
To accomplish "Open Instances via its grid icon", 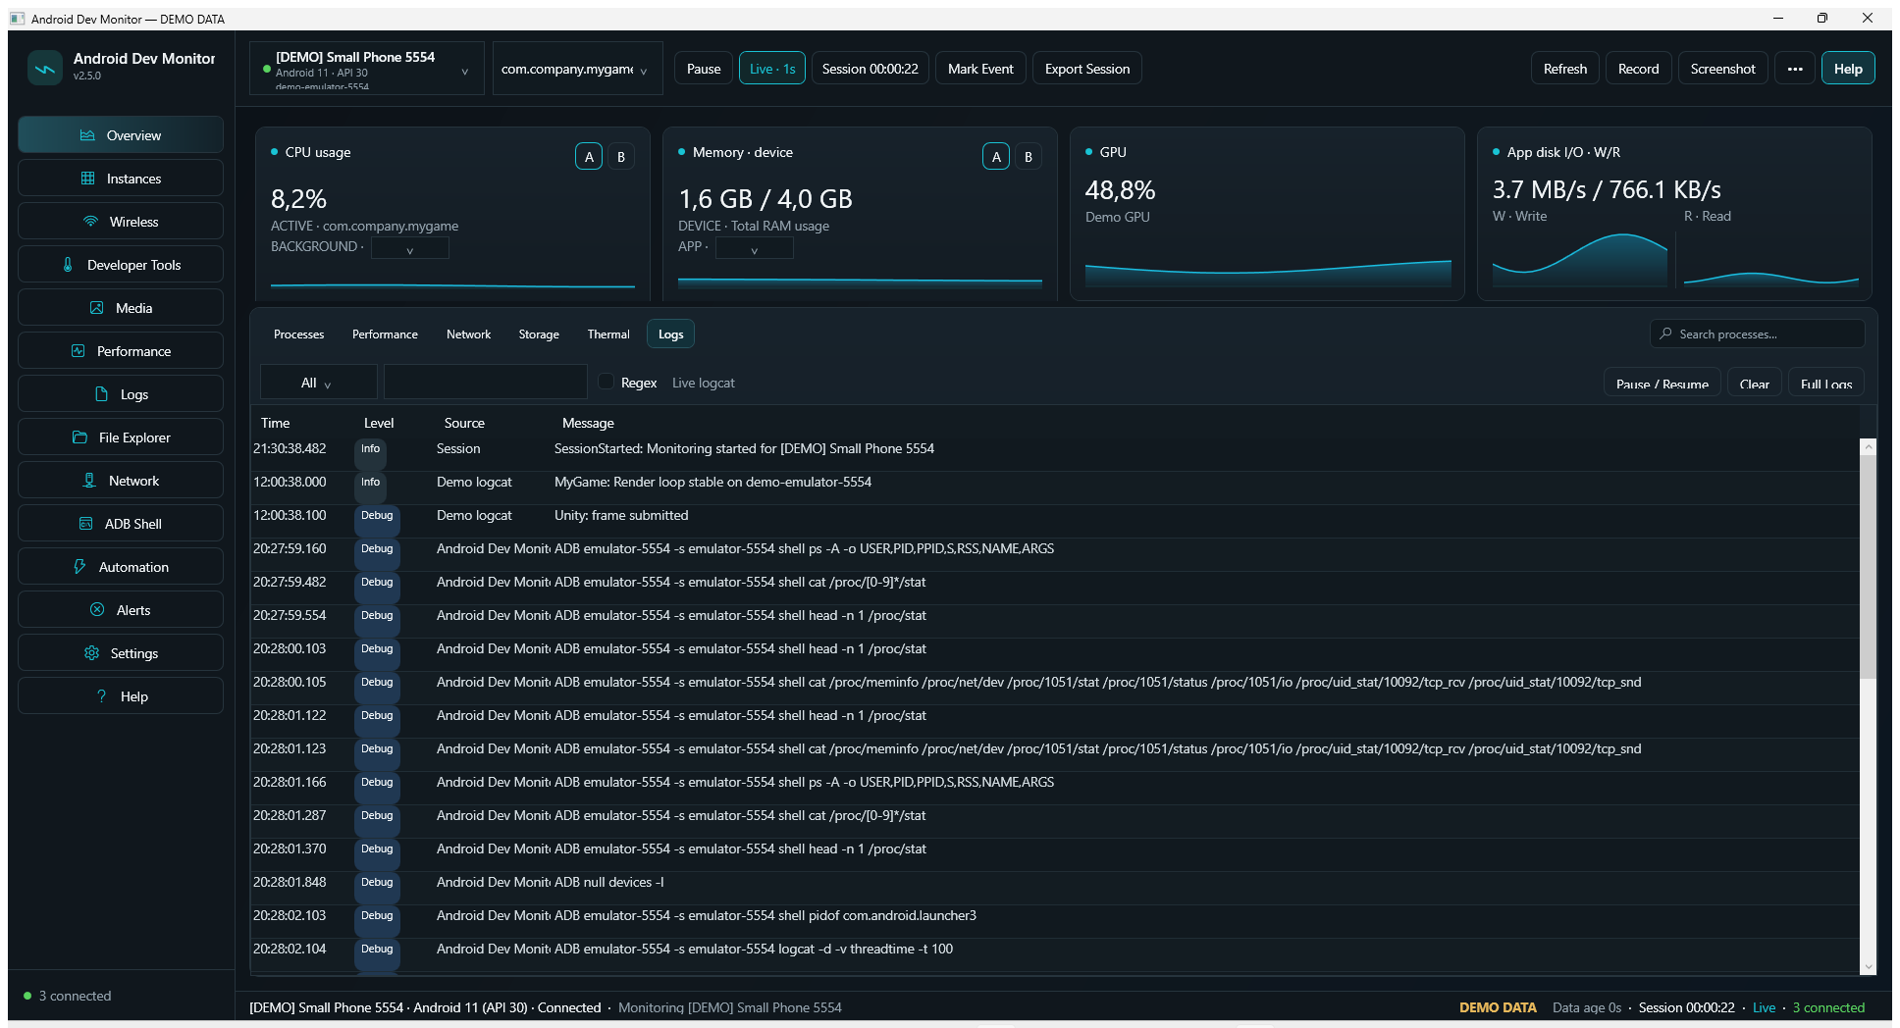I will coord(87,179).
